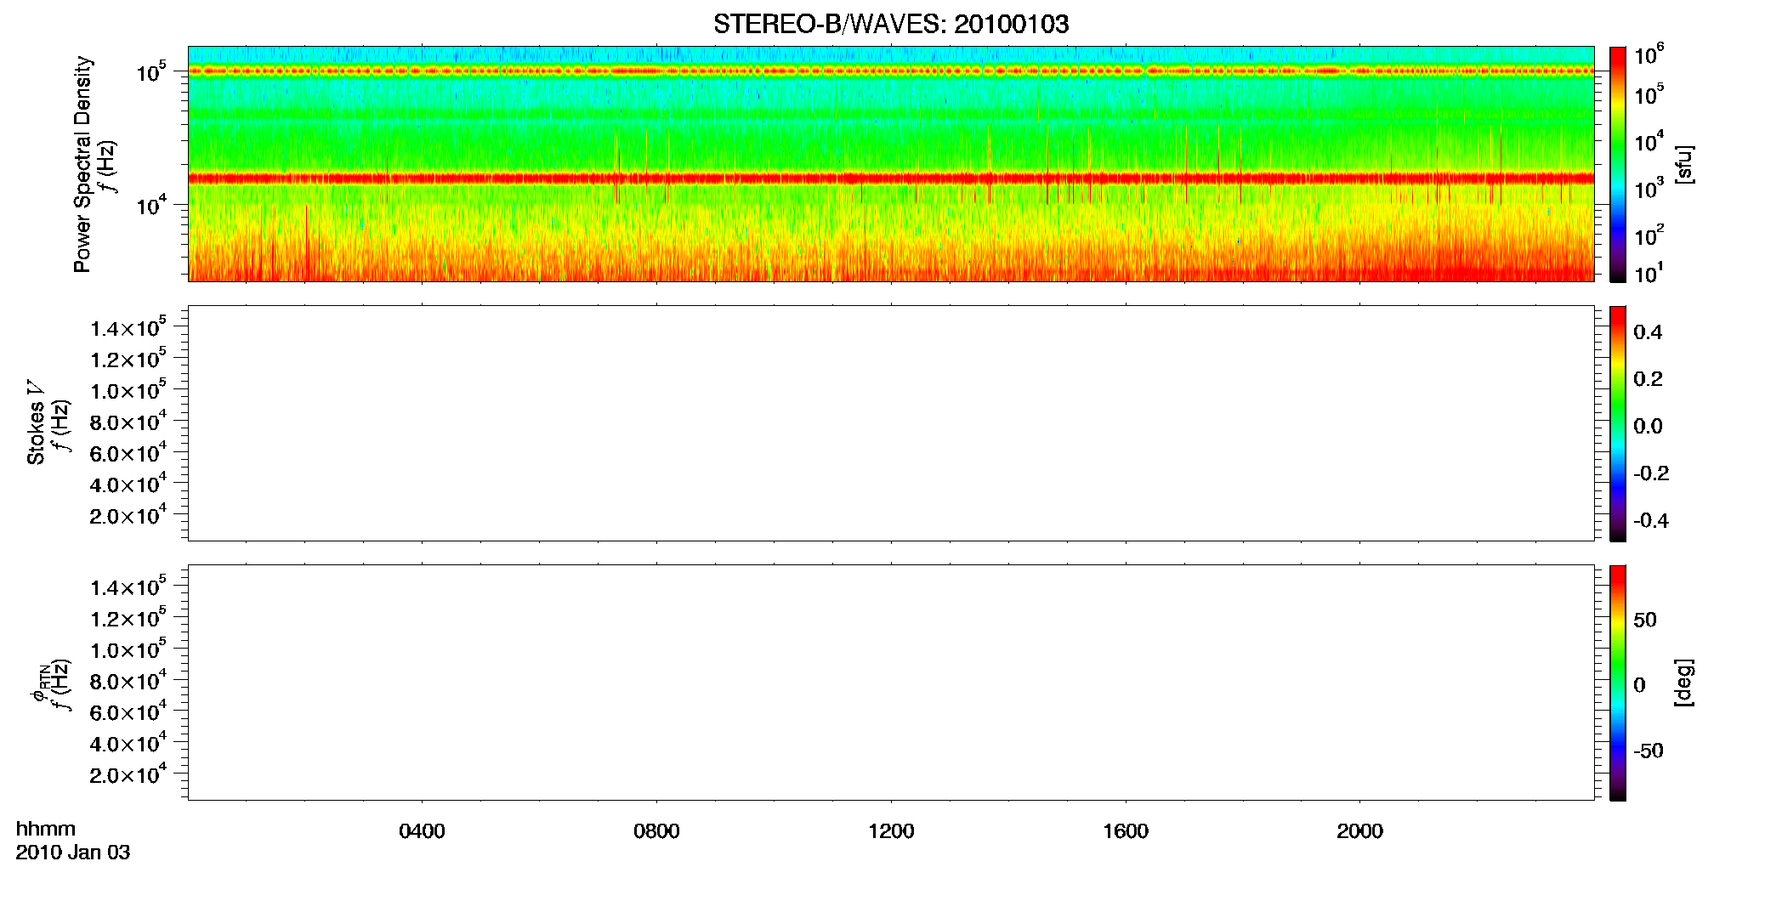Click the Power Spectral Density colorbar

1618,164
